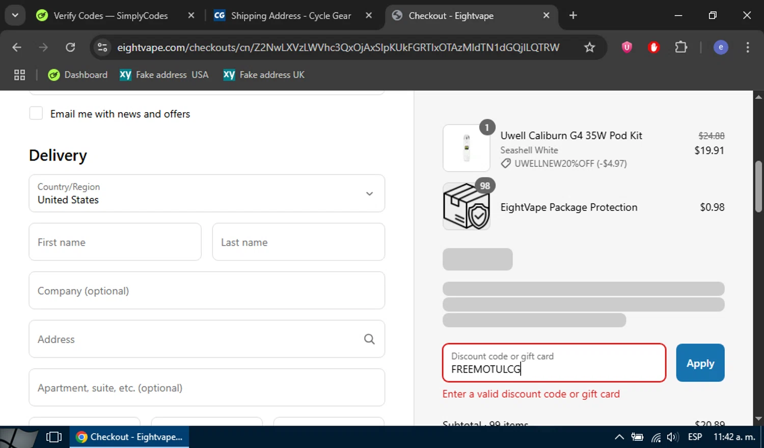Open the Fake address USA bookmark
Viewport: 764px width, 448px height.
point(164,75)
